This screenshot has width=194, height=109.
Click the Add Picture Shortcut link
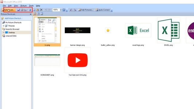coord(14,18)
